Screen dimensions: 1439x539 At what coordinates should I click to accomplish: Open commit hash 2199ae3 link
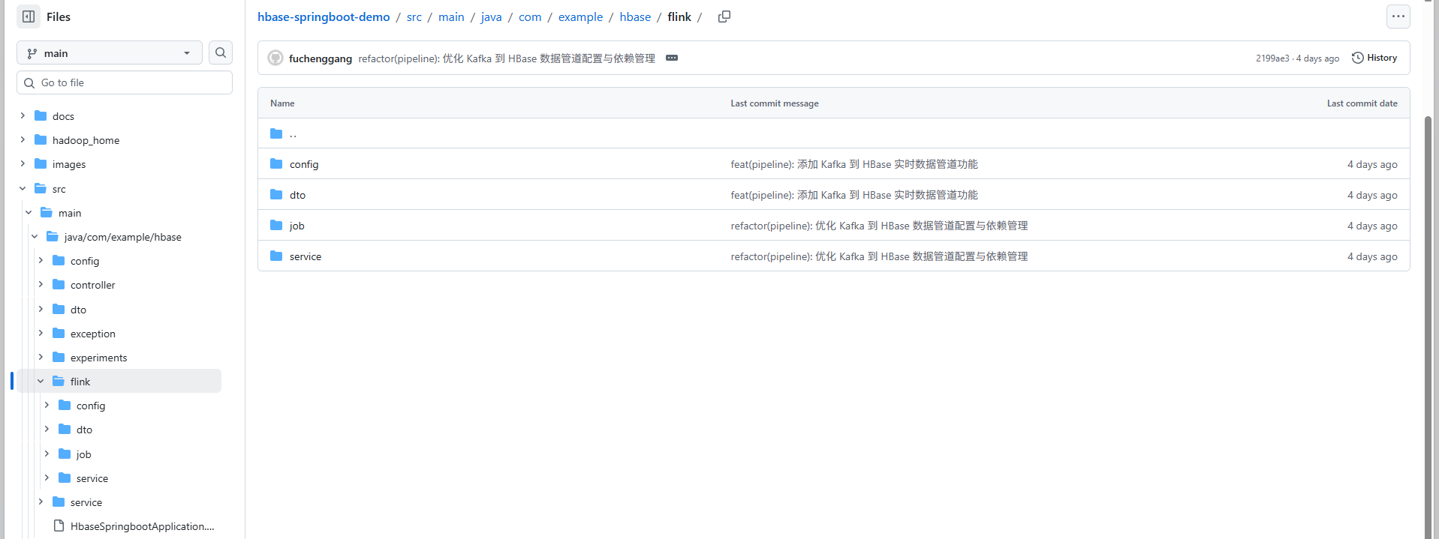pos(1272,58)
